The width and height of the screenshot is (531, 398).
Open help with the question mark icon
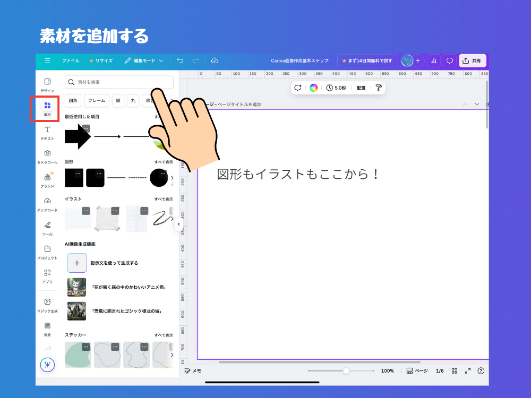click(481, 371)
